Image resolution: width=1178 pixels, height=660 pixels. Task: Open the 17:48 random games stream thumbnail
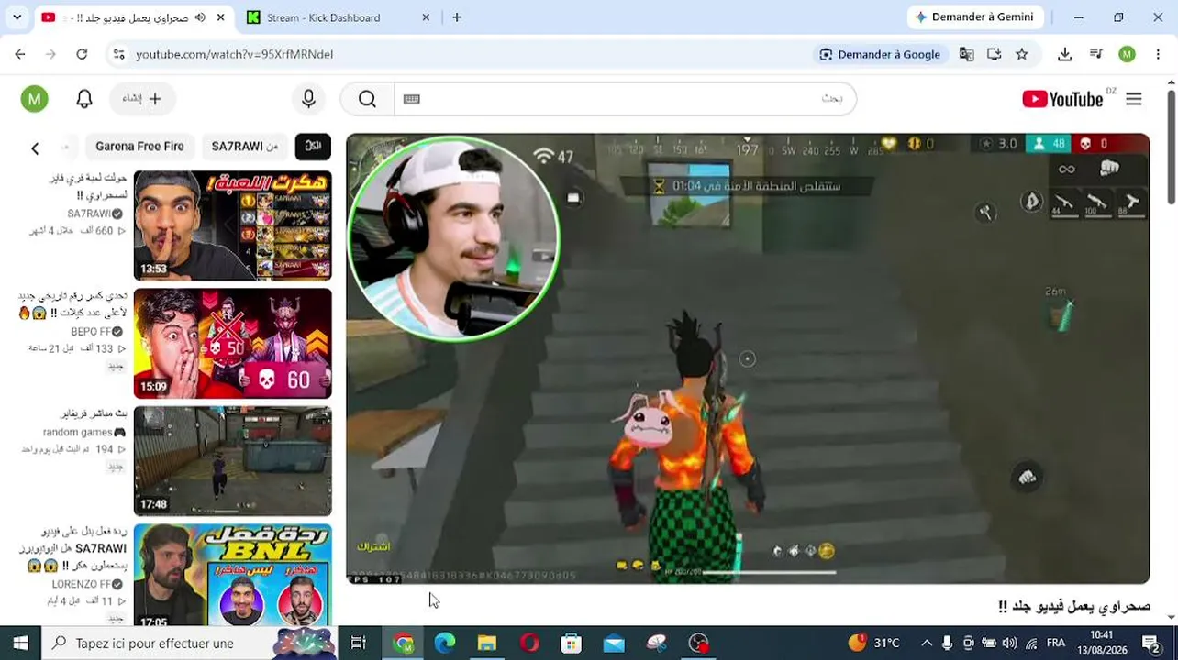(x=233, y=461)
